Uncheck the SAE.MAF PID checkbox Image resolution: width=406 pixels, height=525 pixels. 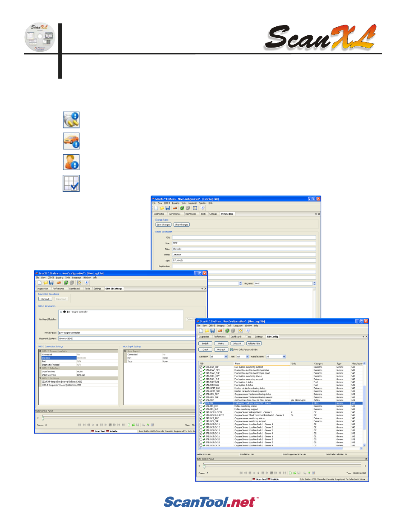click(201, 400)
